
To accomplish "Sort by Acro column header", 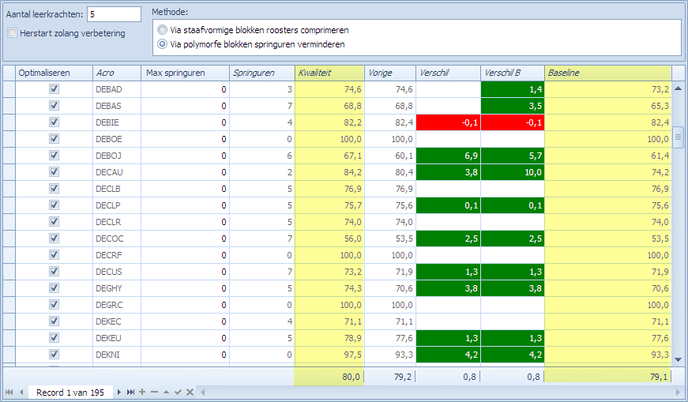I will point(117,73).
